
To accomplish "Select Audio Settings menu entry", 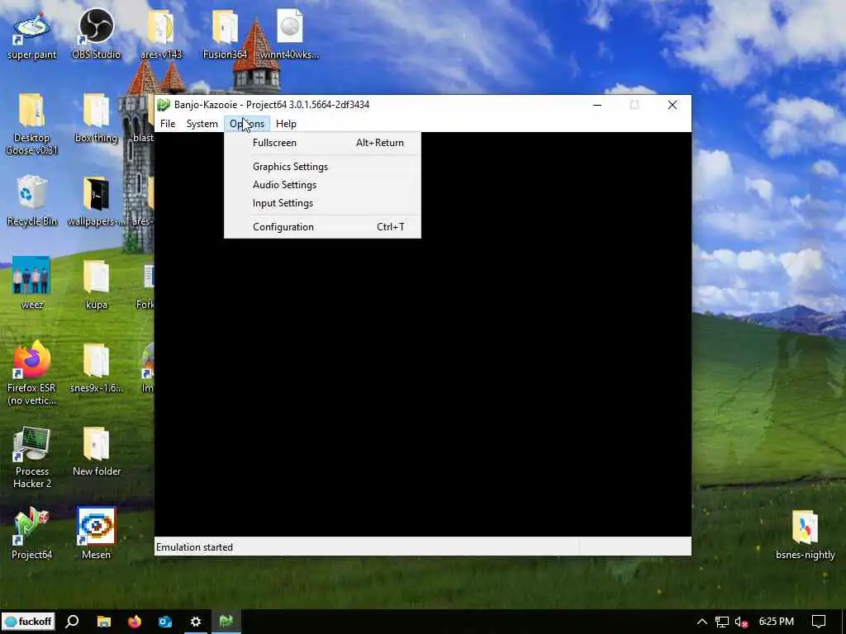I will tap(323, 185).
